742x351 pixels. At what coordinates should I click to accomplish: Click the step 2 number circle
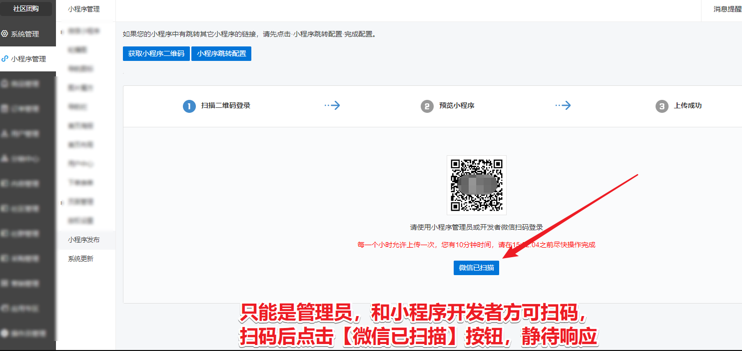pyautogui.click(x=427, y=106)
